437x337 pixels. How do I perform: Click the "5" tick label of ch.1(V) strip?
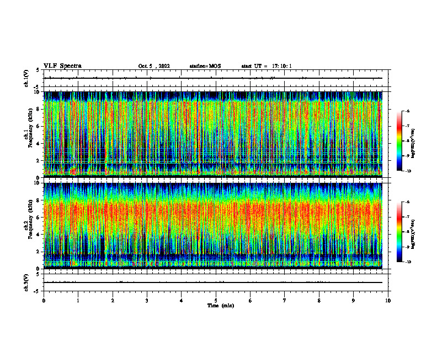pyautogui.click(x=38, y=70)
